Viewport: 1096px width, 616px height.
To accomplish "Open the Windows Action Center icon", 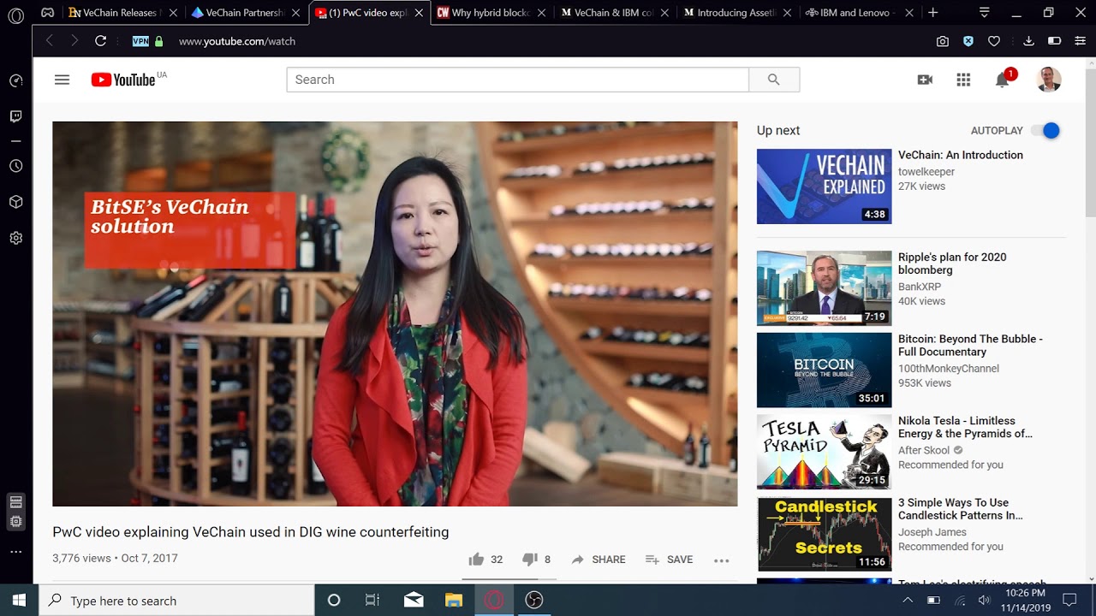I will point(1069,601).
